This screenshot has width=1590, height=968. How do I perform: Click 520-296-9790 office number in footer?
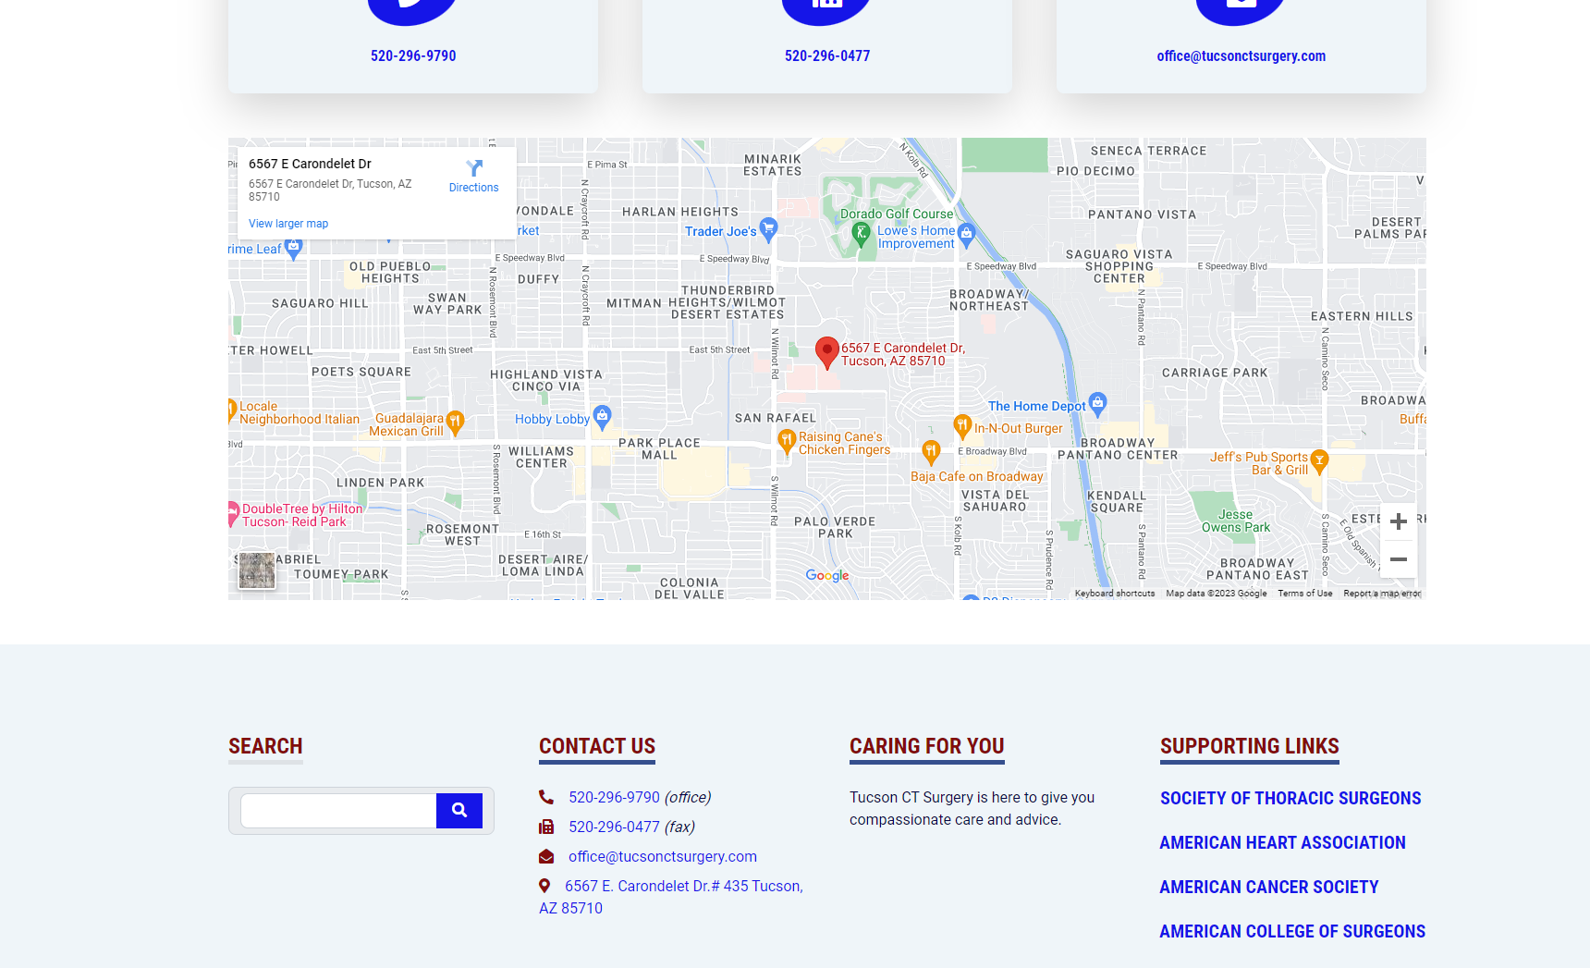tap(614, 797)
